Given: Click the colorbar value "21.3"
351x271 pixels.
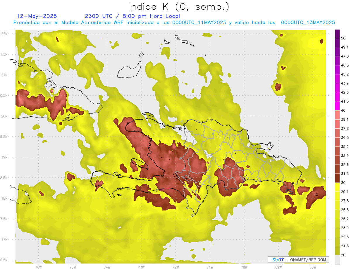Looking at the screenshot, I should click(x=345, y=246).
